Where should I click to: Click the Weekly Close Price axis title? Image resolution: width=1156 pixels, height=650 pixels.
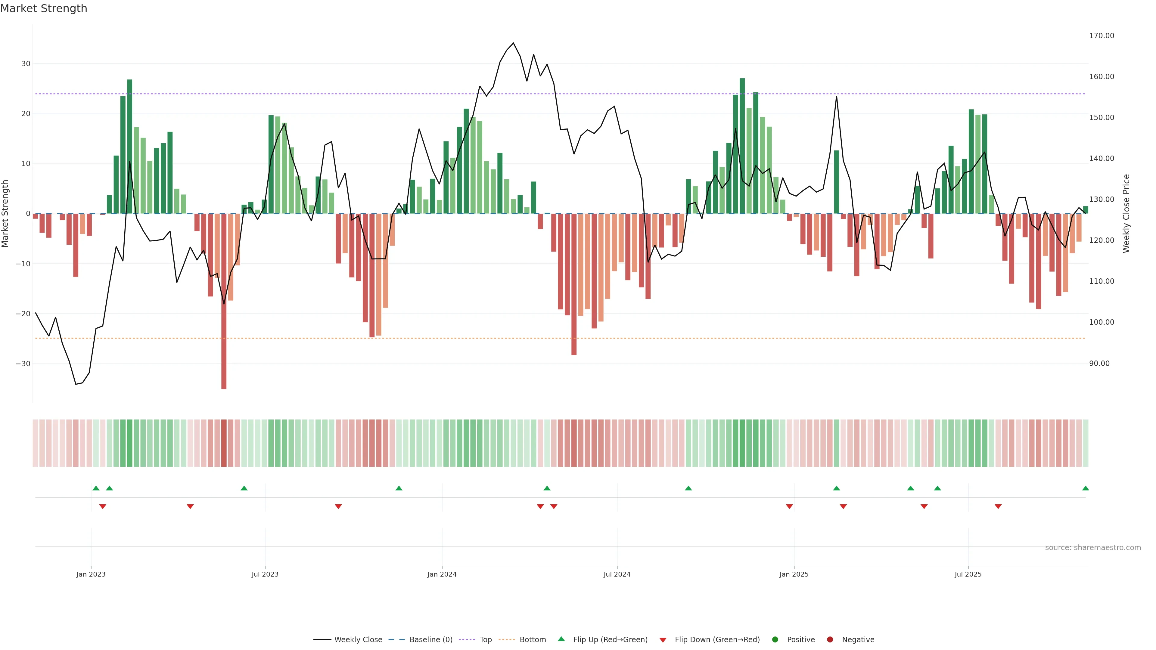[x=1126, y=214]
